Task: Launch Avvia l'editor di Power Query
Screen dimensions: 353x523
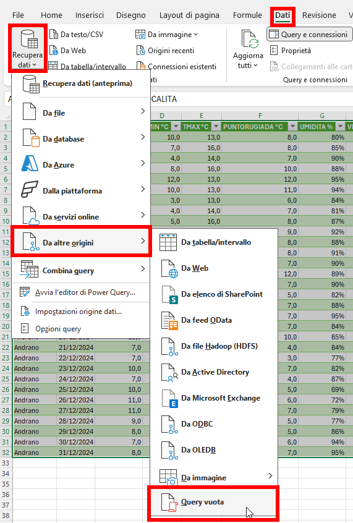Action: point(81,292)
